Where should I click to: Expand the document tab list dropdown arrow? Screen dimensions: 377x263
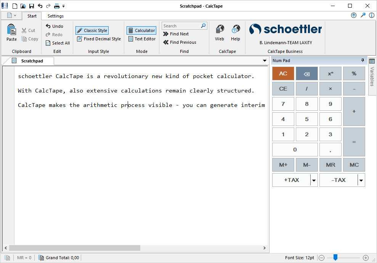click(265, 61)
